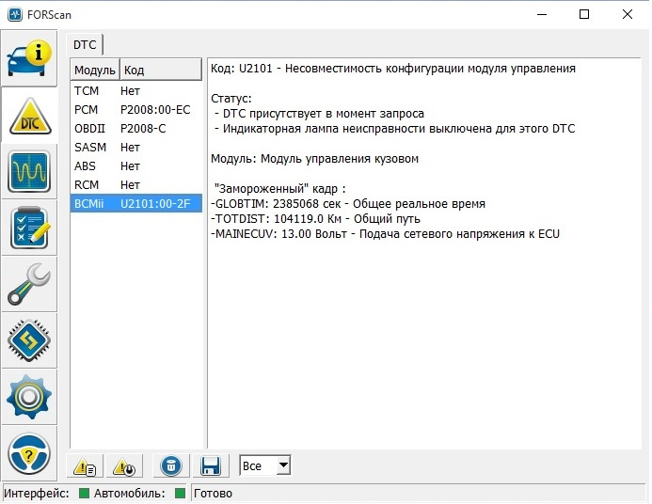
Task: Select the ABS module row
Action: pos(136,165)
